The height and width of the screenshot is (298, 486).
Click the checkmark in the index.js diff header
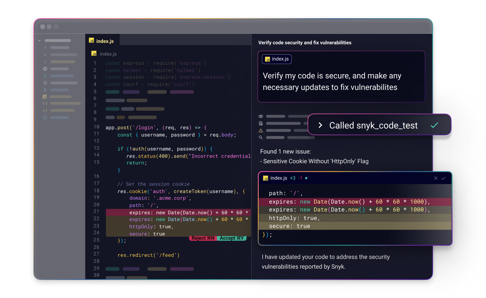(443, 178)
